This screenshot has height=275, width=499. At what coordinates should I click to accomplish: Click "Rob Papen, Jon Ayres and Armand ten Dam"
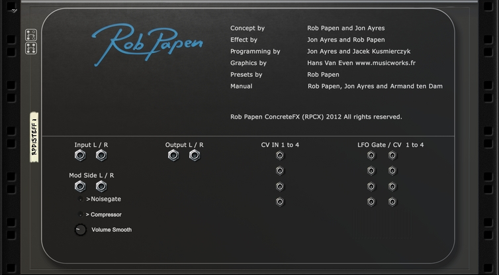click(375, 86)
